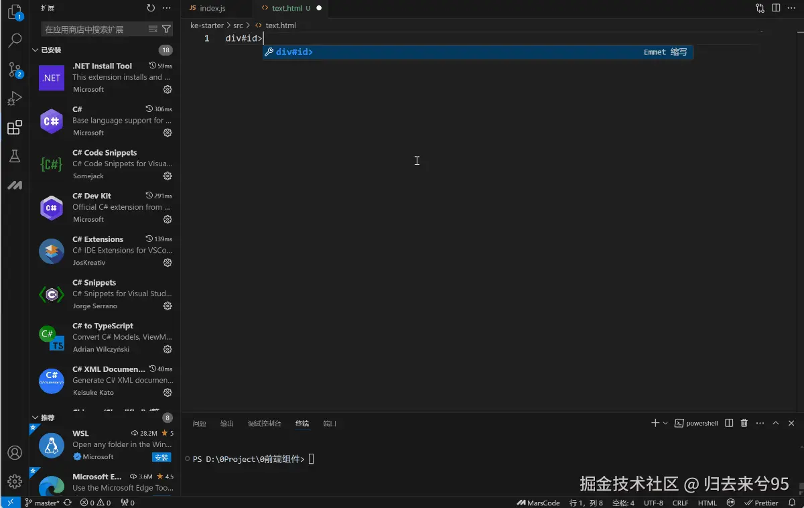Open the Manage gear in activity bar

[15, 482]
